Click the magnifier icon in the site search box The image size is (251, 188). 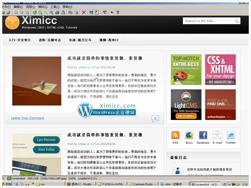[x=237, y=21]
